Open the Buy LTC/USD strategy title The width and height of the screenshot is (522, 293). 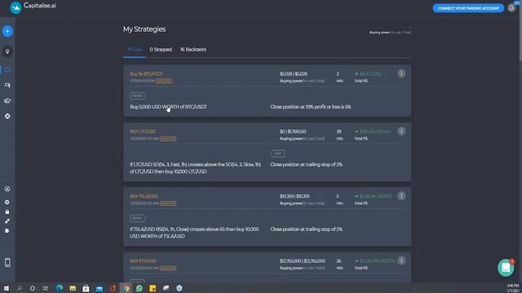click(x=143, y=132)
